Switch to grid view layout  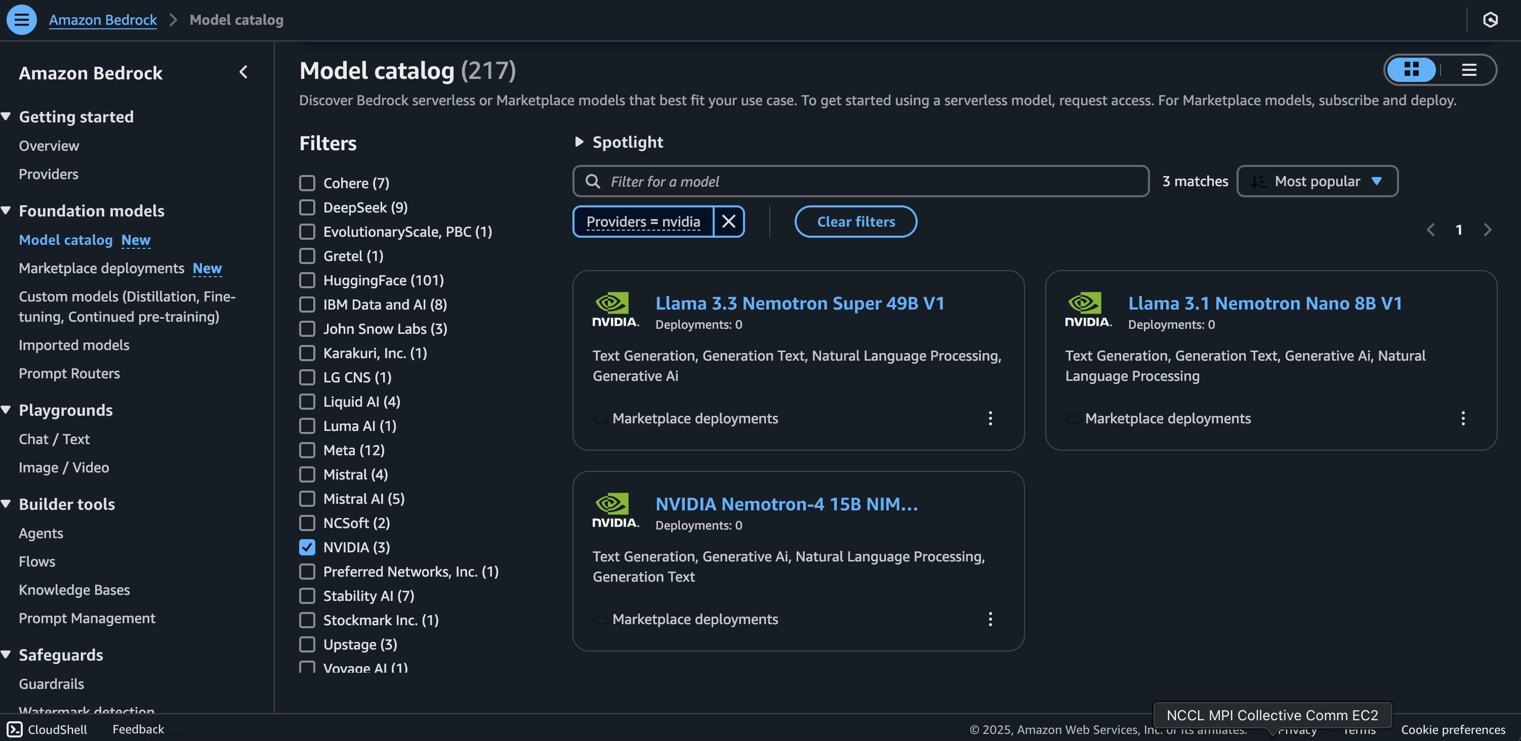pyautogui.click(x=1411, y=70)
